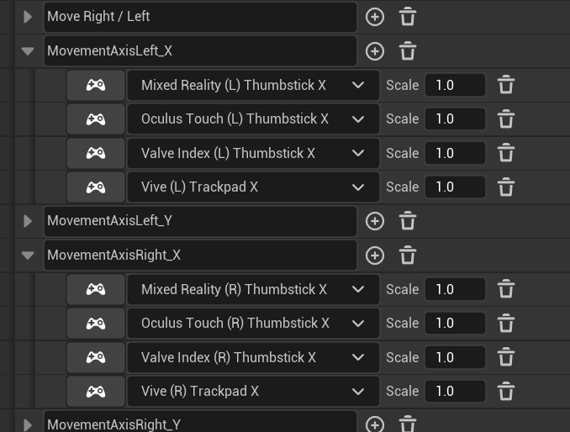Click the MovementAxisRight_X name field
The width and height of the screenshot is (570, 432).
[200, 256]
